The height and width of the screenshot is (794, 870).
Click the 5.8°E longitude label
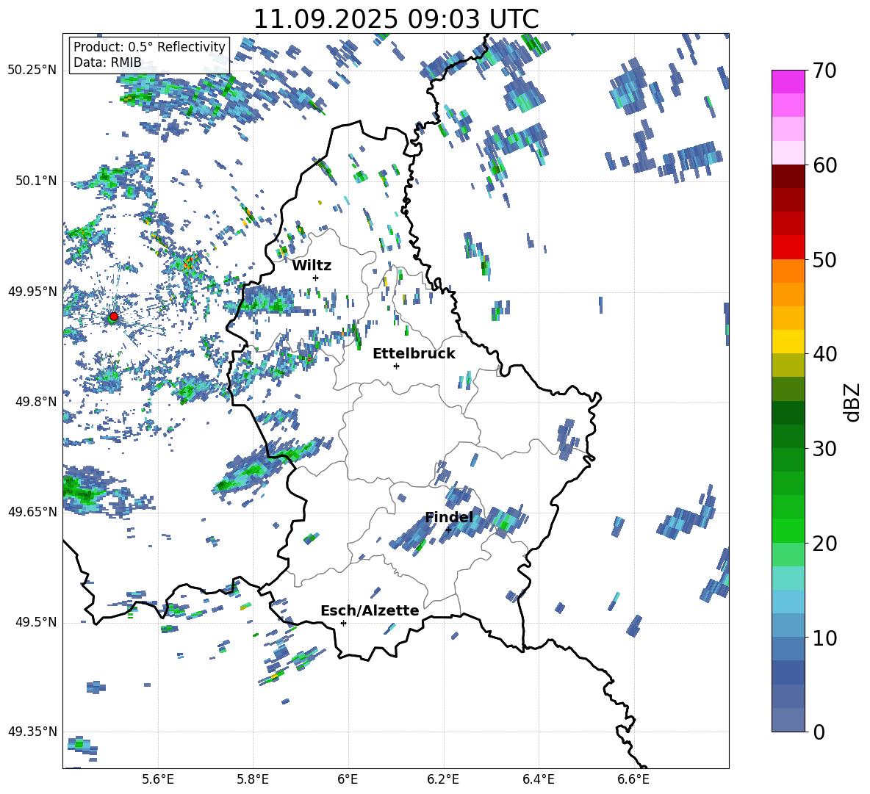click(x=253, y=780)
